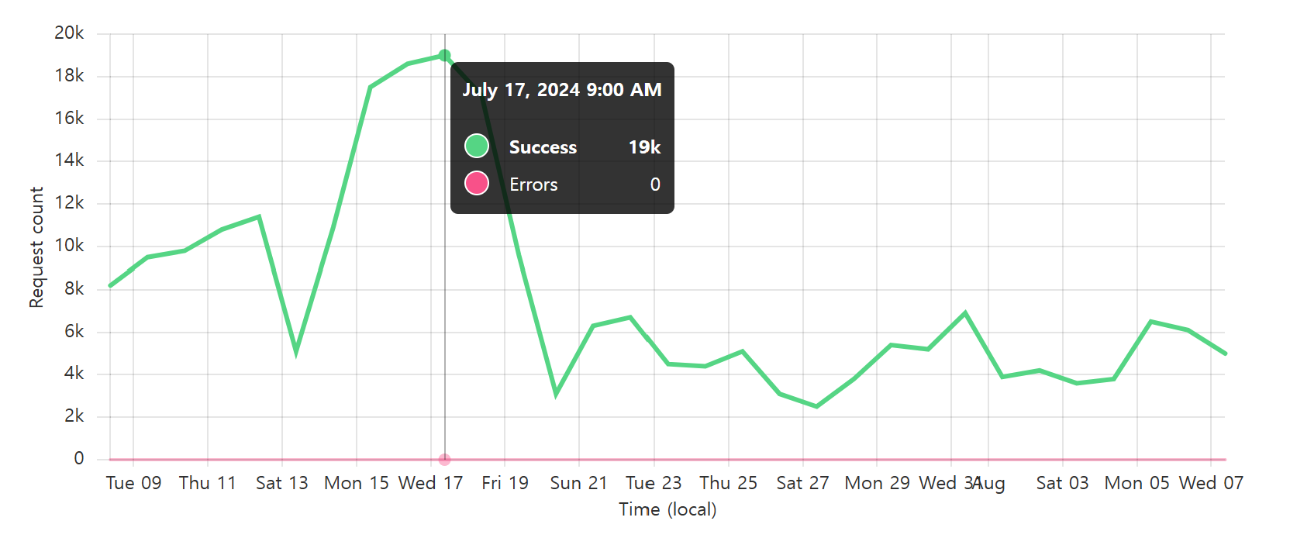This screenshot has width=1290, height=538.
Task: Click the Mon 29 x-axis label
Action: point(877,483)
